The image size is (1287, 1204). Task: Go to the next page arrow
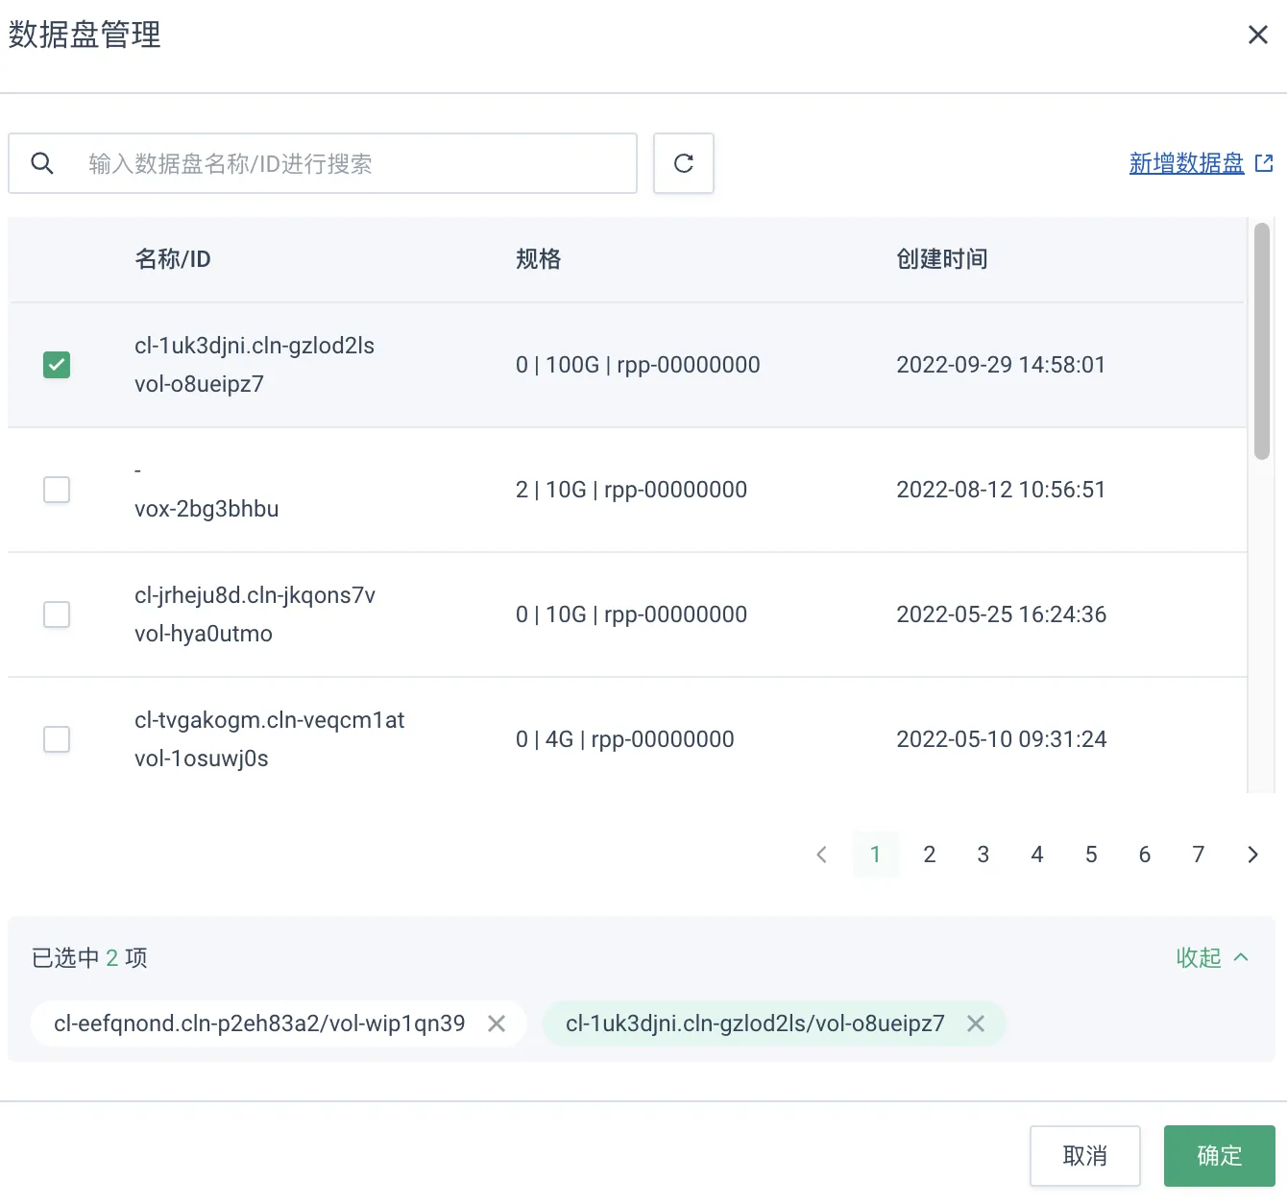1252,855
